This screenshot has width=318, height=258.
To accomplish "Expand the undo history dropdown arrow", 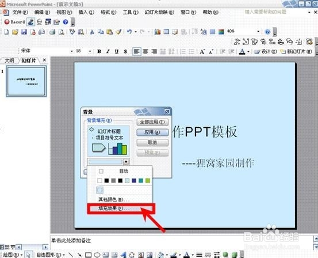I will coord(136,32).
